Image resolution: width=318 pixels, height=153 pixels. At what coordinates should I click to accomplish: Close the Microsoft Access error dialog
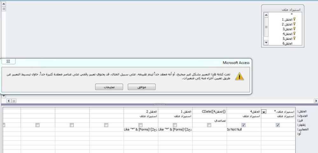pos(8,61)
